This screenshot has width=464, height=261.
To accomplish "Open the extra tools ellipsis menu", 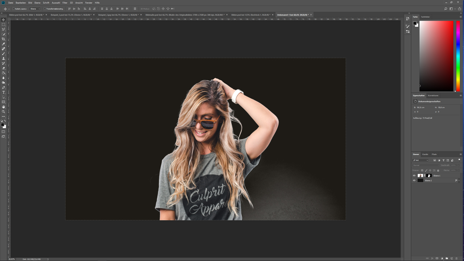I will coord(4,116).
